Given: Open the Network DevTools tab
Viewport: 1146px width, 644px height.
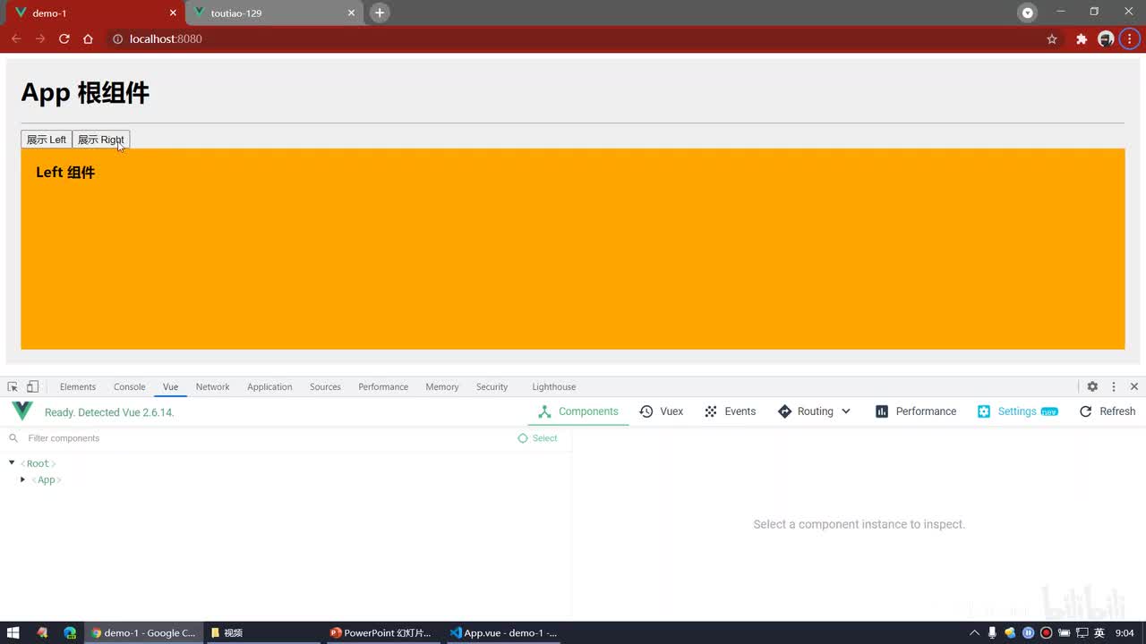Looking at the screenshot, I should point(212,386).
